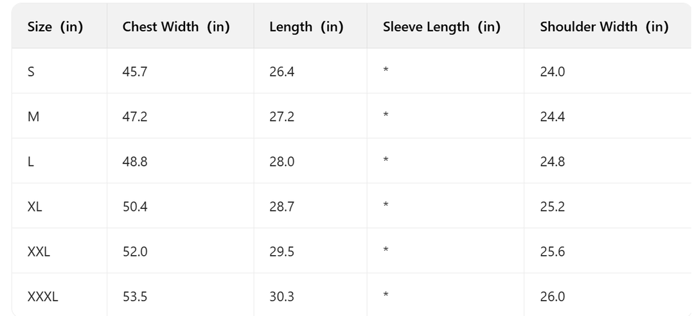694x316 pixels.
Task: Select the XXL size cell
Action: click(x=39, y=252)
